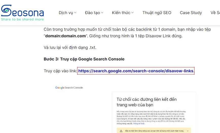Click the Google Search Console logo in image
This screenshot has width=220, height=133.
(69, 88)
